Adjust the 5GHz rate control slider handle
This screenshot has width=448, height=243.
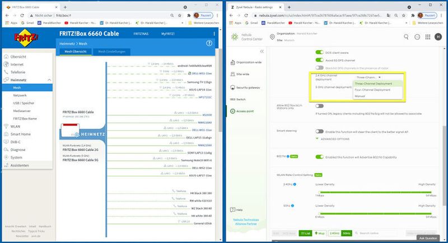[x=319, y=213]
